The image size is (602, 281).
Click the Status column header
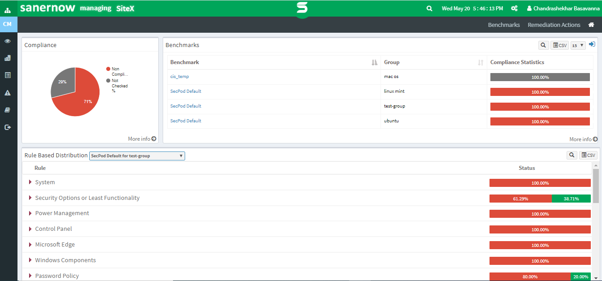pyautogui.click(x=527, y=168)
